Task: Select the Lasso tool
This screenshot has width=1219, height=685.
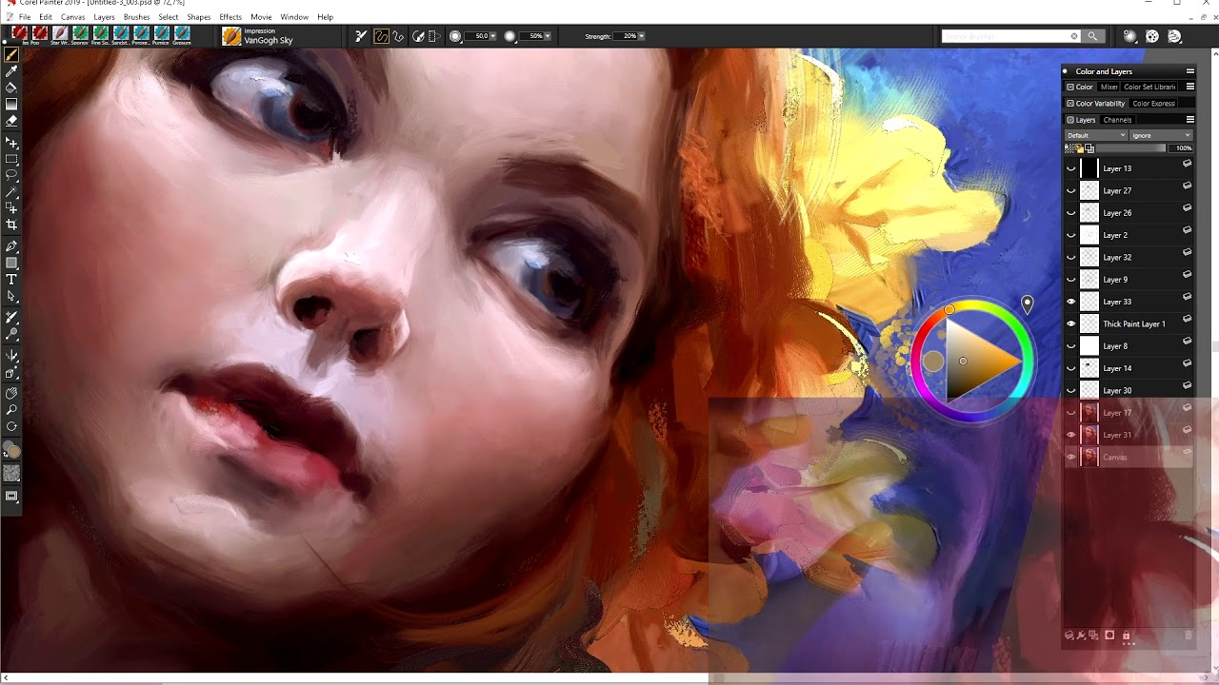Action: click(11, 175)
